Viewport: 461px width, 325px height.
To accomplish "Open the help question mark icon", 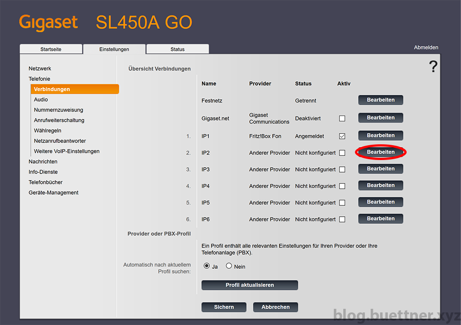I will click(433, 67).
